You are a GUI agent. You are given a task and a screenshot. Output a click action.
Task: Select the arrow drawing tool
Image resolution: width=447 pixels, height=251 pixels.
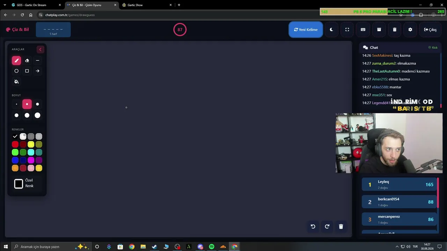[37, 71]
